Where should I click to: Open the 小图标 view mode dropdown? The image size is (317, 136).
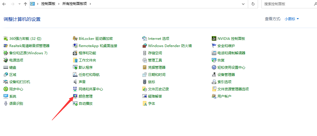tap(292, 19)
